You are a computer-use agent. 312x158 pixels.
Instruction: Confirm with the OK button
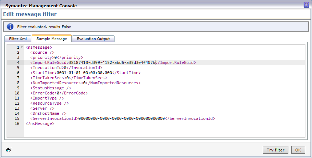[298, 150]
